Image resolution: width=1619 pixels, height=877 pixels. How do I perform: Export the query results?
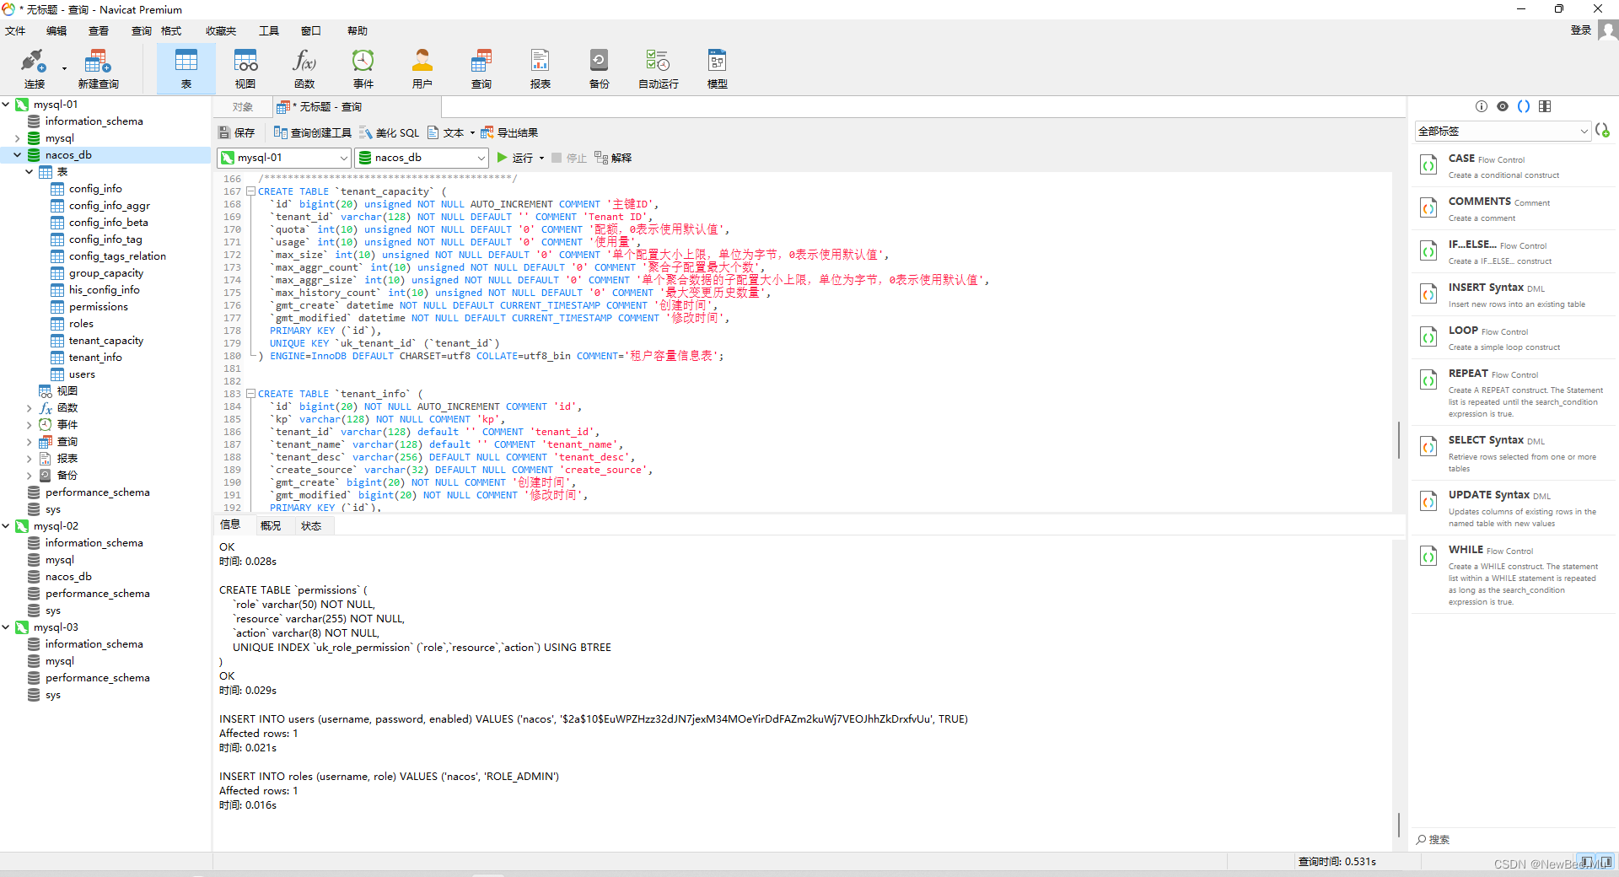509,132
